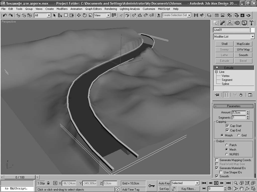257x192 pixels.
Task: Activate Select and Move tool
Action: pyautogui.click(x=79, y=15)
